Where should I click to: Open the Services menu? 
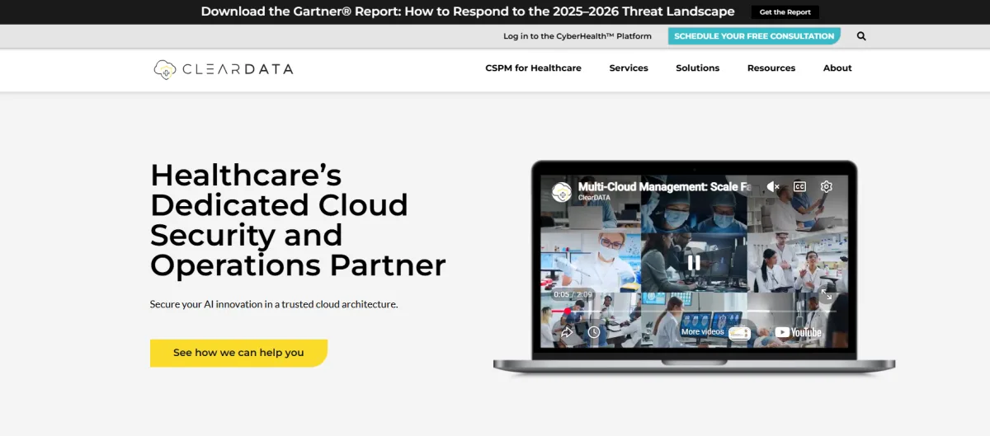(629, 68)
